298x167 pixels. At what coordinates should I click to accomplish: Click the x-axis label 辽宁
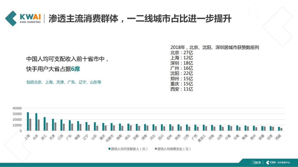[x=86, y=137]
